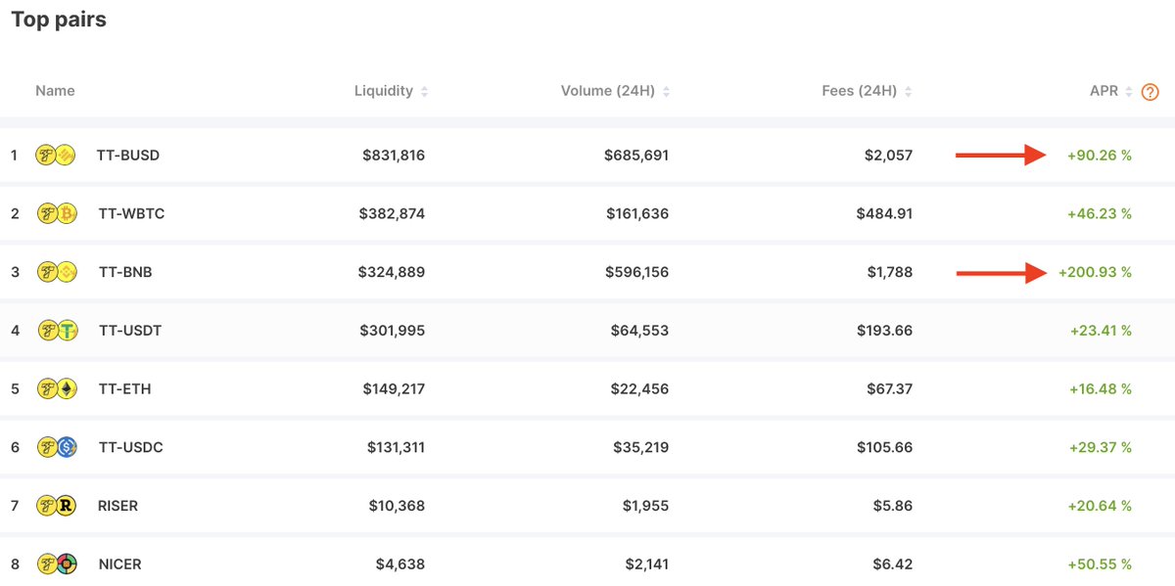Select liquidity value $131,311
The image size is (1175, 586).
pos(396,447)
